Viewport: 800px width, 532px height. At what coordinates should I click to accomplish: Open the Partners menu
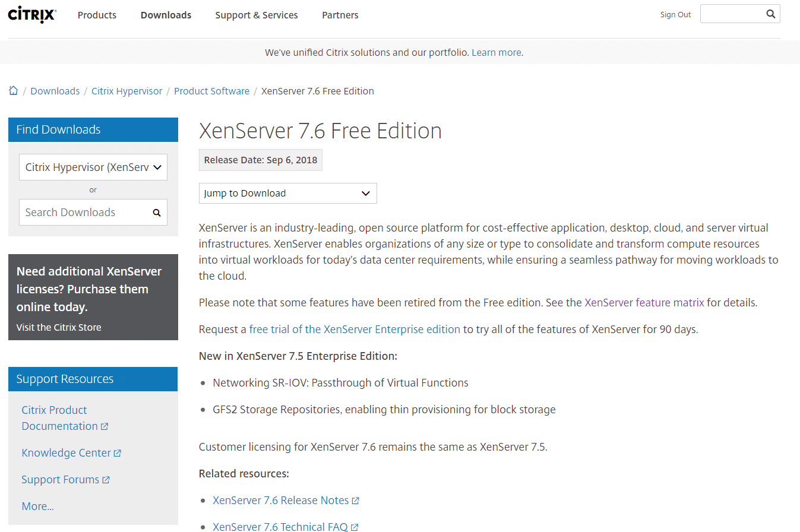340,15
